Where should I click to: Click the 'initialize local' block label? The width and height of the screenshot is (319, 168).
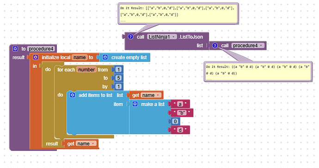(56, 57)
